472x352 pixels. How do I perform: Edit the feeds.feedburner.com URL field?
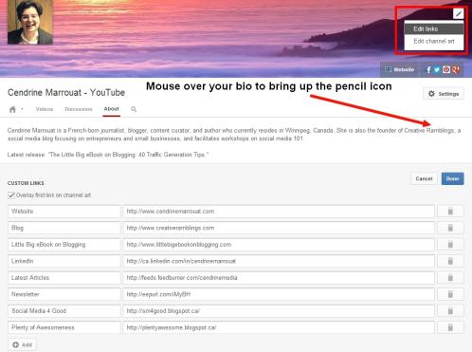coord(279,278)
